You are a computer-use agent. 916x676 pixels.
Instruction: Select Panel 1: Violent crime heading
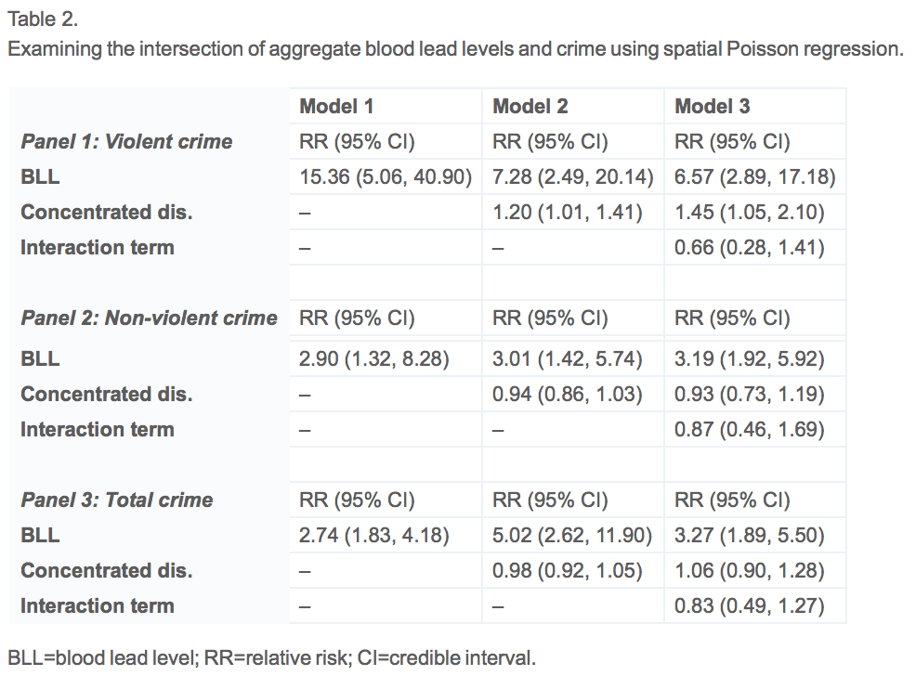pos(126,141)
